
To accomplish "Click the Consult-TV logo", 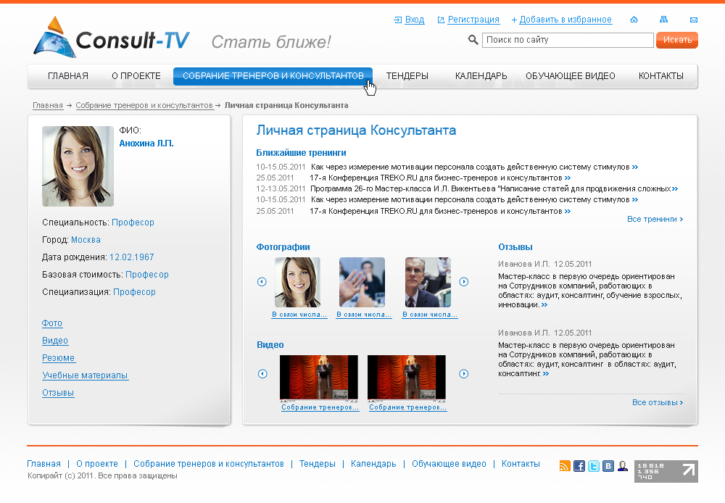I will pos(112,38).
